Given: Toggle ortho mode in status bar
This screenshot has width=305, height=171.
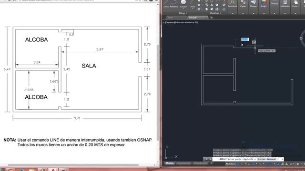Looking at the screenshot, I should [x=249, y=164].
